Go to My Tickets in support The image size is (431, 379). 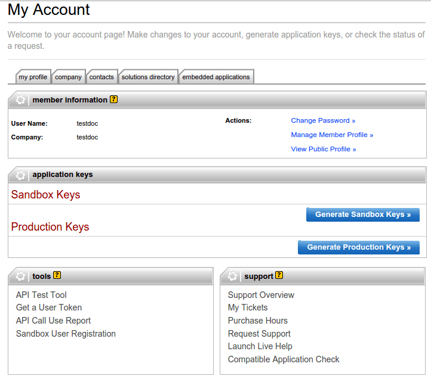pos(248,307)
